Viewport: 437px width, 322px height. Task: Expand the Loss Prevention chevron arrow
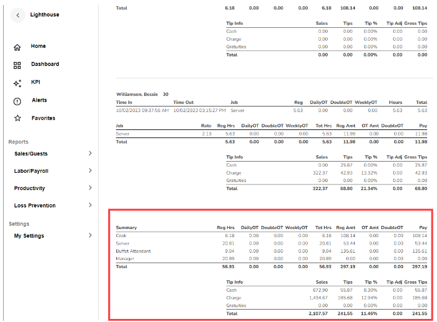tap(90, 206)
